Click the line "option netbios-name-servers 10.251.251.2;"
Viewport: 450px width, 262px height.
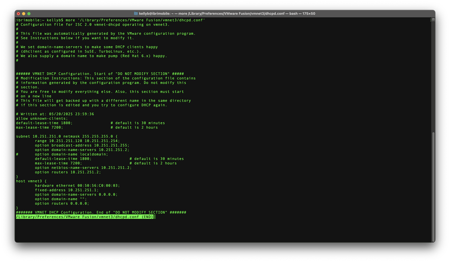click(x=83, y=168)
